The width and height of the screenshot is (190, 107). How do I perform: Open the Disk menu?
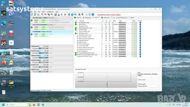click(35, 12)
